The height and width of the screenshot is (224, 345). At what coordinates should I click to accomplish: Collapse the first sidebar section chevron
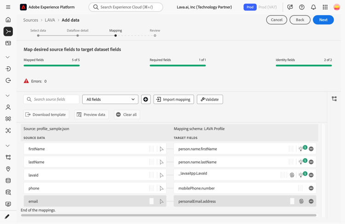(8, 57)
